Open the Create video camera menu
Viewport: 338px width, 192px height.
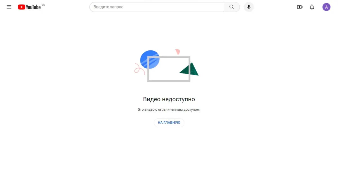pos(300,7)
